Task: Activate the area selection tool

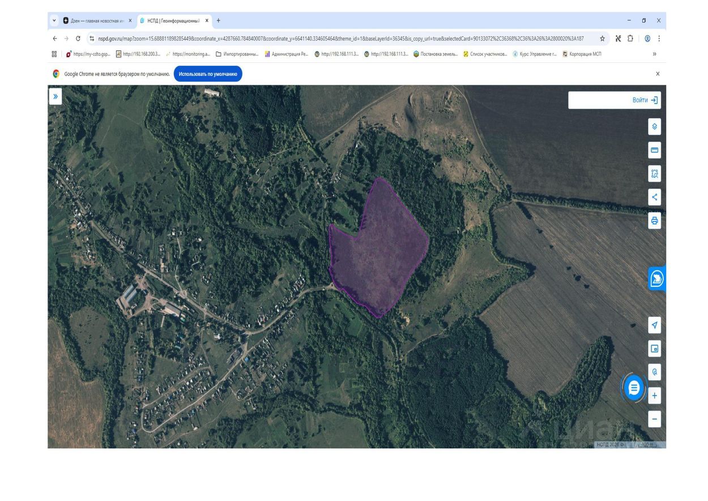Action: [655, 174]
